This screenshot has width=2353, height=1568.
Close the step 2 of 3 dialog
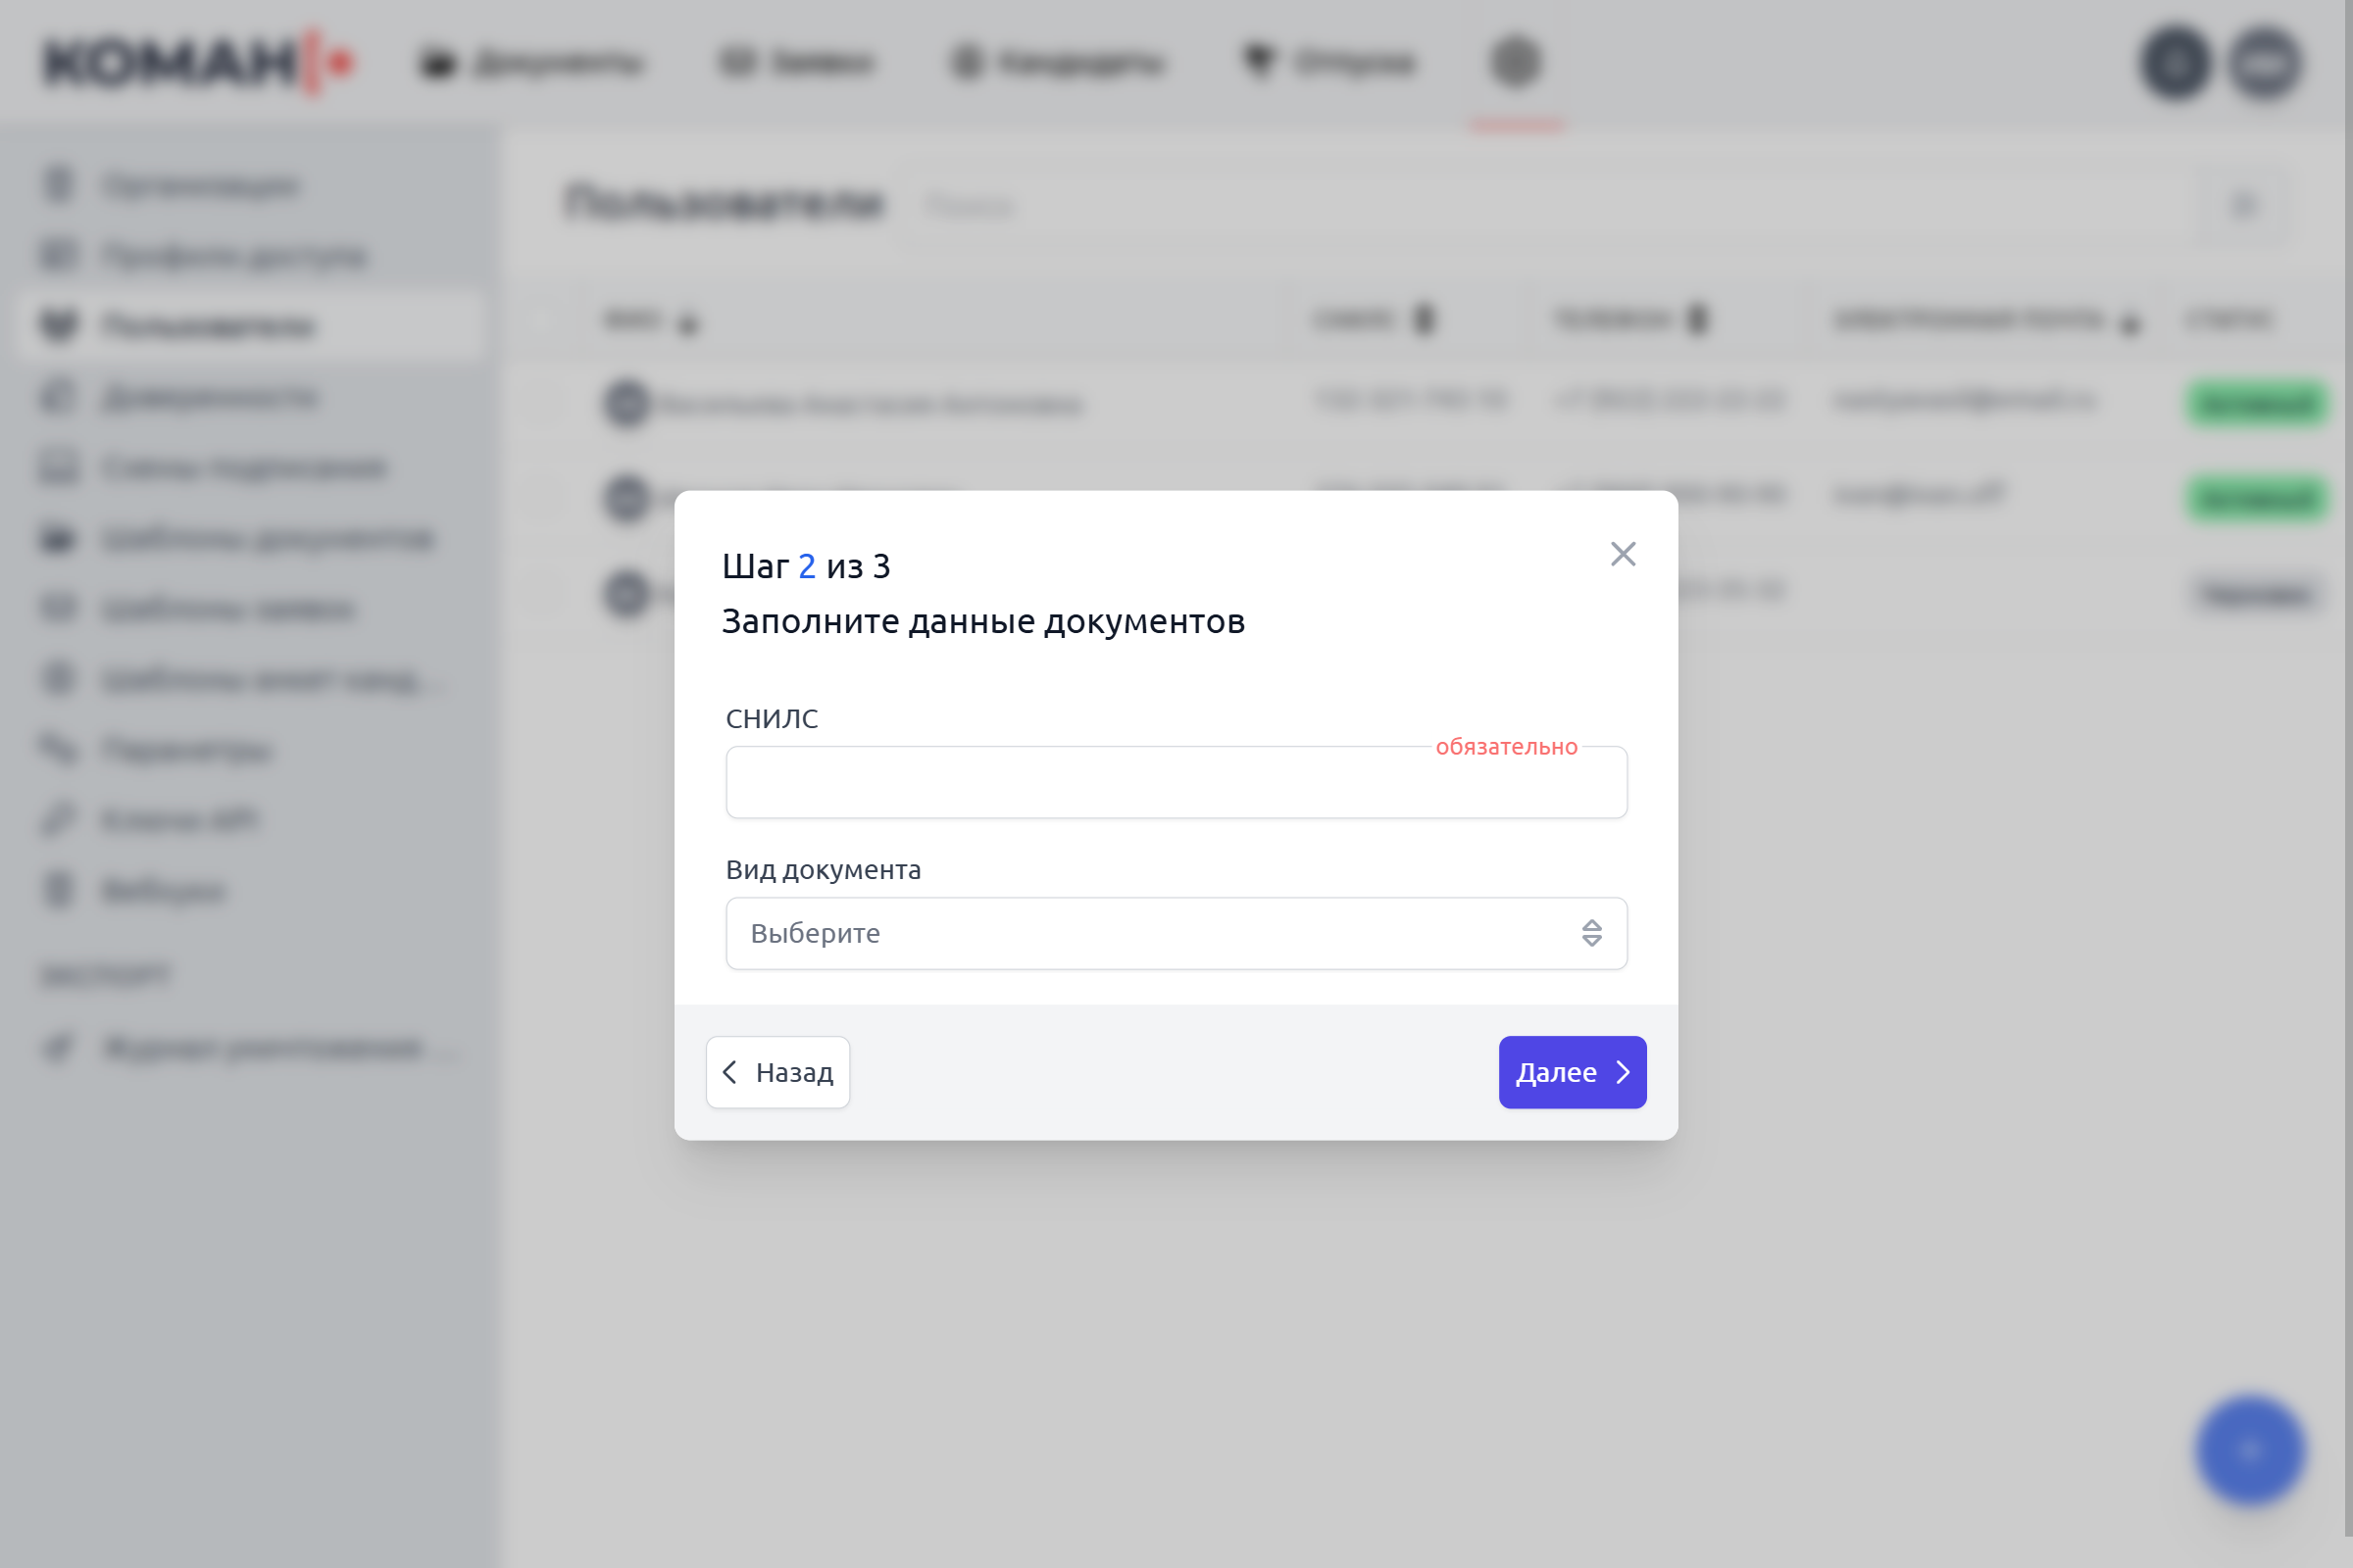coord(1623,554)
